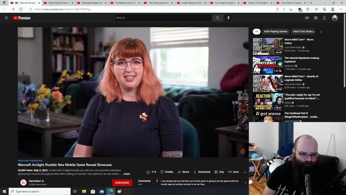The height and width of the screenshot is (195, 346).
Task: Open Worst MMO Ever? Swords of Legends video
Action: tap(301, 78)
